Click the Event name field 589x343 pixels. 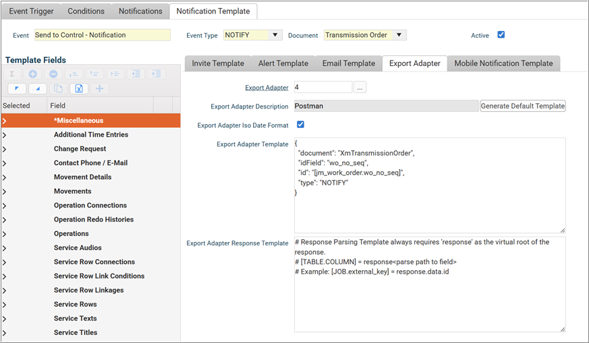(x=102, y=35)
